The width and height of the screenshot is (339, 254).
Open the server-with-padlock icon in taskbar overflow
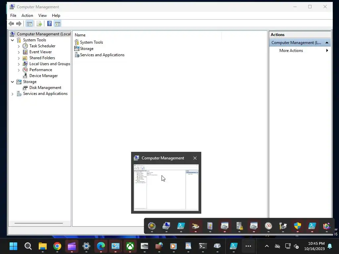(x=239, y=226)
